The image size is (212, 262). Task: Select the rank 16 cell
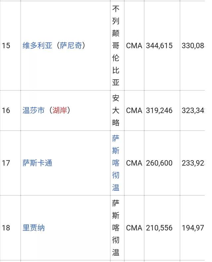[6, 110]
